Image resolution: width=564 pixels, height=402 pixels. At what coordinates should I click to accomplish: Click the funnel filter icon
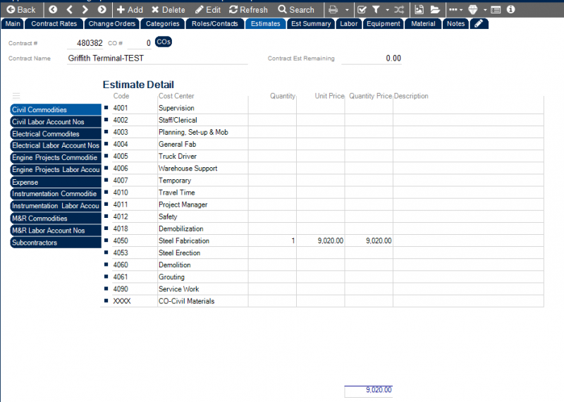[376, 10]
